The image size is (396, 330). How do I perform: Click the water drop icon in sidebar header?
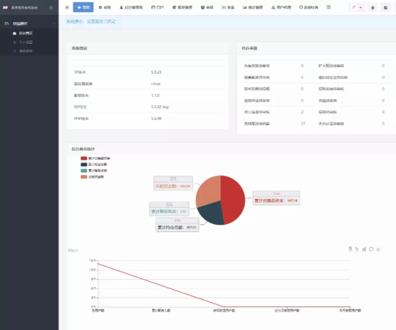(x=51, y=8)
